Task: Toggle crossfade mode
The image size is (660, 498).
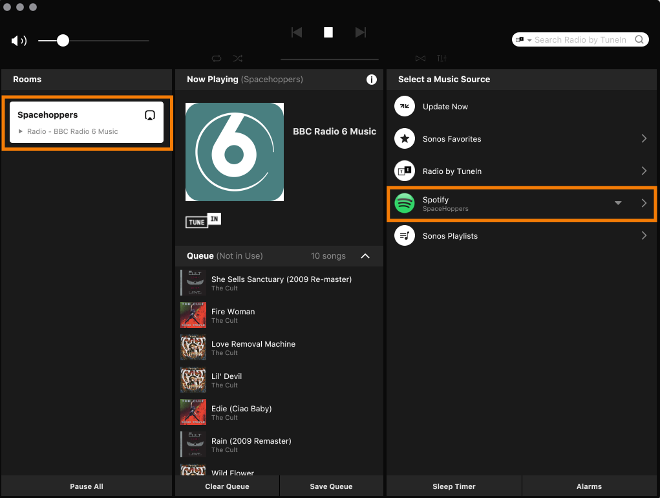Action: [x=420, y=58]
